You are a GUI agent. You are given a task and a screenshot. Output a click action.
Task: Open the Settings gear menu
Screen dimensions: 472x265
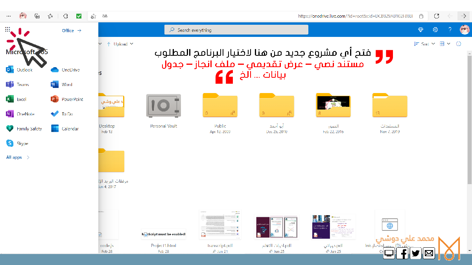pos(435,30)
